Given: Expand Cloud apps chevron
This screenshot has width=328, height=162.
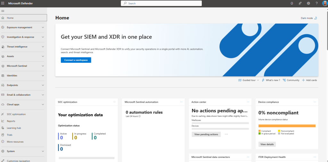Looking at the screenshot, I should [x=43, y=104].
